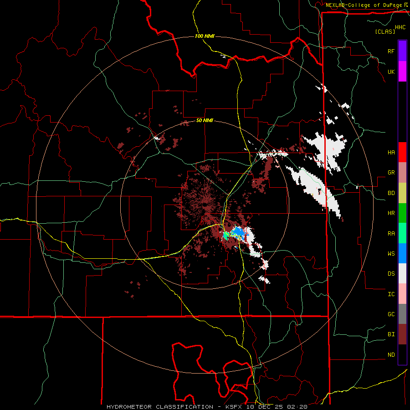Click the RF legend label

(391, 51)
